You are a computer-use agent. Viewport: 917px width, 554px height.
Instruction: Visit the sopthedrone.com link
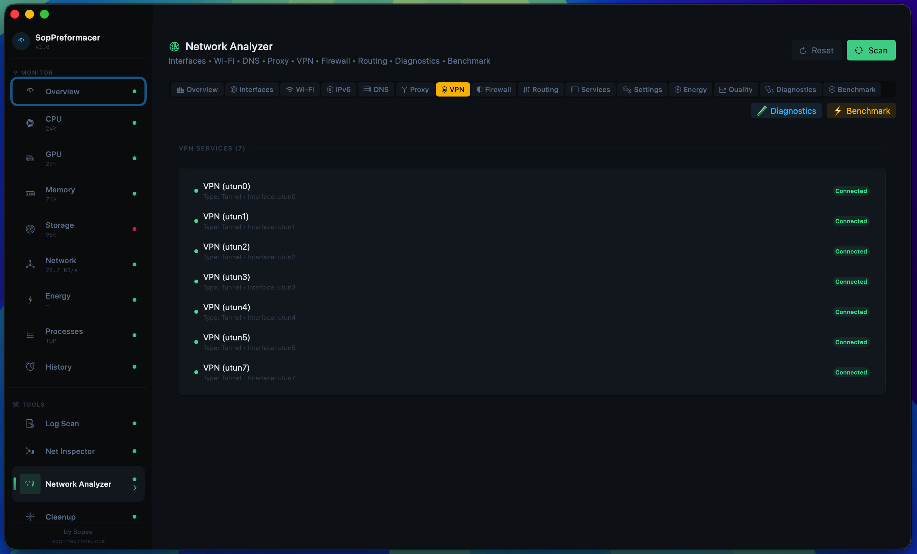click(x=78, y=541)
